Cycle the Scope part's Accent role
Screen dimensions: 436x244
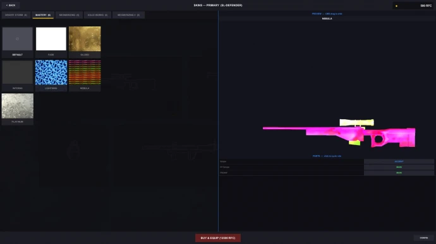pyautogui.click(x=399, y=161)
